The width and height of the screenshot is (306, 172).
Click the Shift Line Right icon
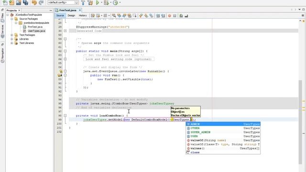pos(163,16)
